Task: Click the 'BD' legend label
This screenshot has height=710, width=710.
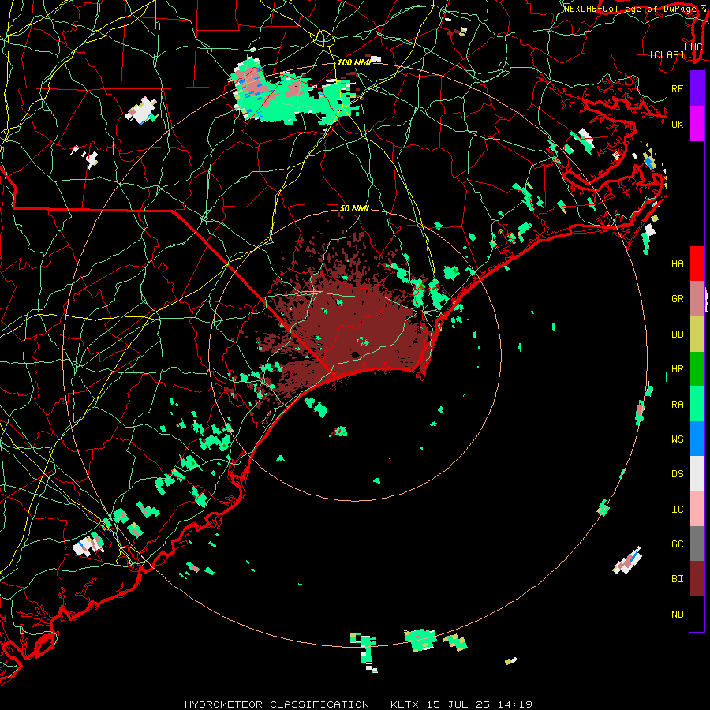Action: tap(677, 334)
